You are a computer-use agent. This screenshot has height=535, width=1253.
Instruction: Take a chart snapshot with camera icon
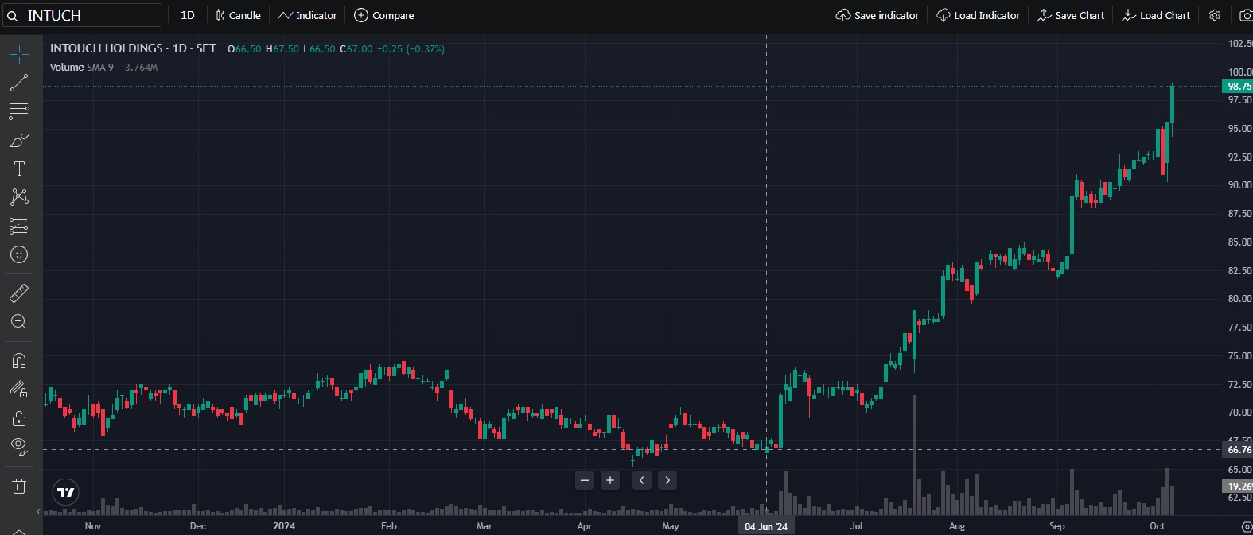point(1246,15)
